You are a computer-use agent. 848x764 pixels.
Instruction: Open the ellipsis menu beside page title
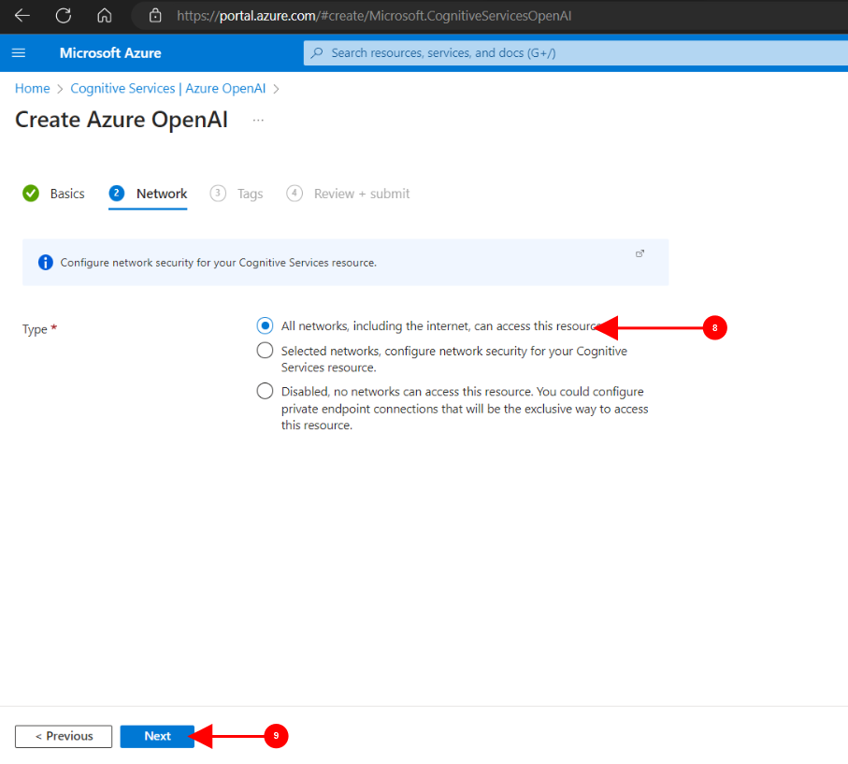point(258,121)
